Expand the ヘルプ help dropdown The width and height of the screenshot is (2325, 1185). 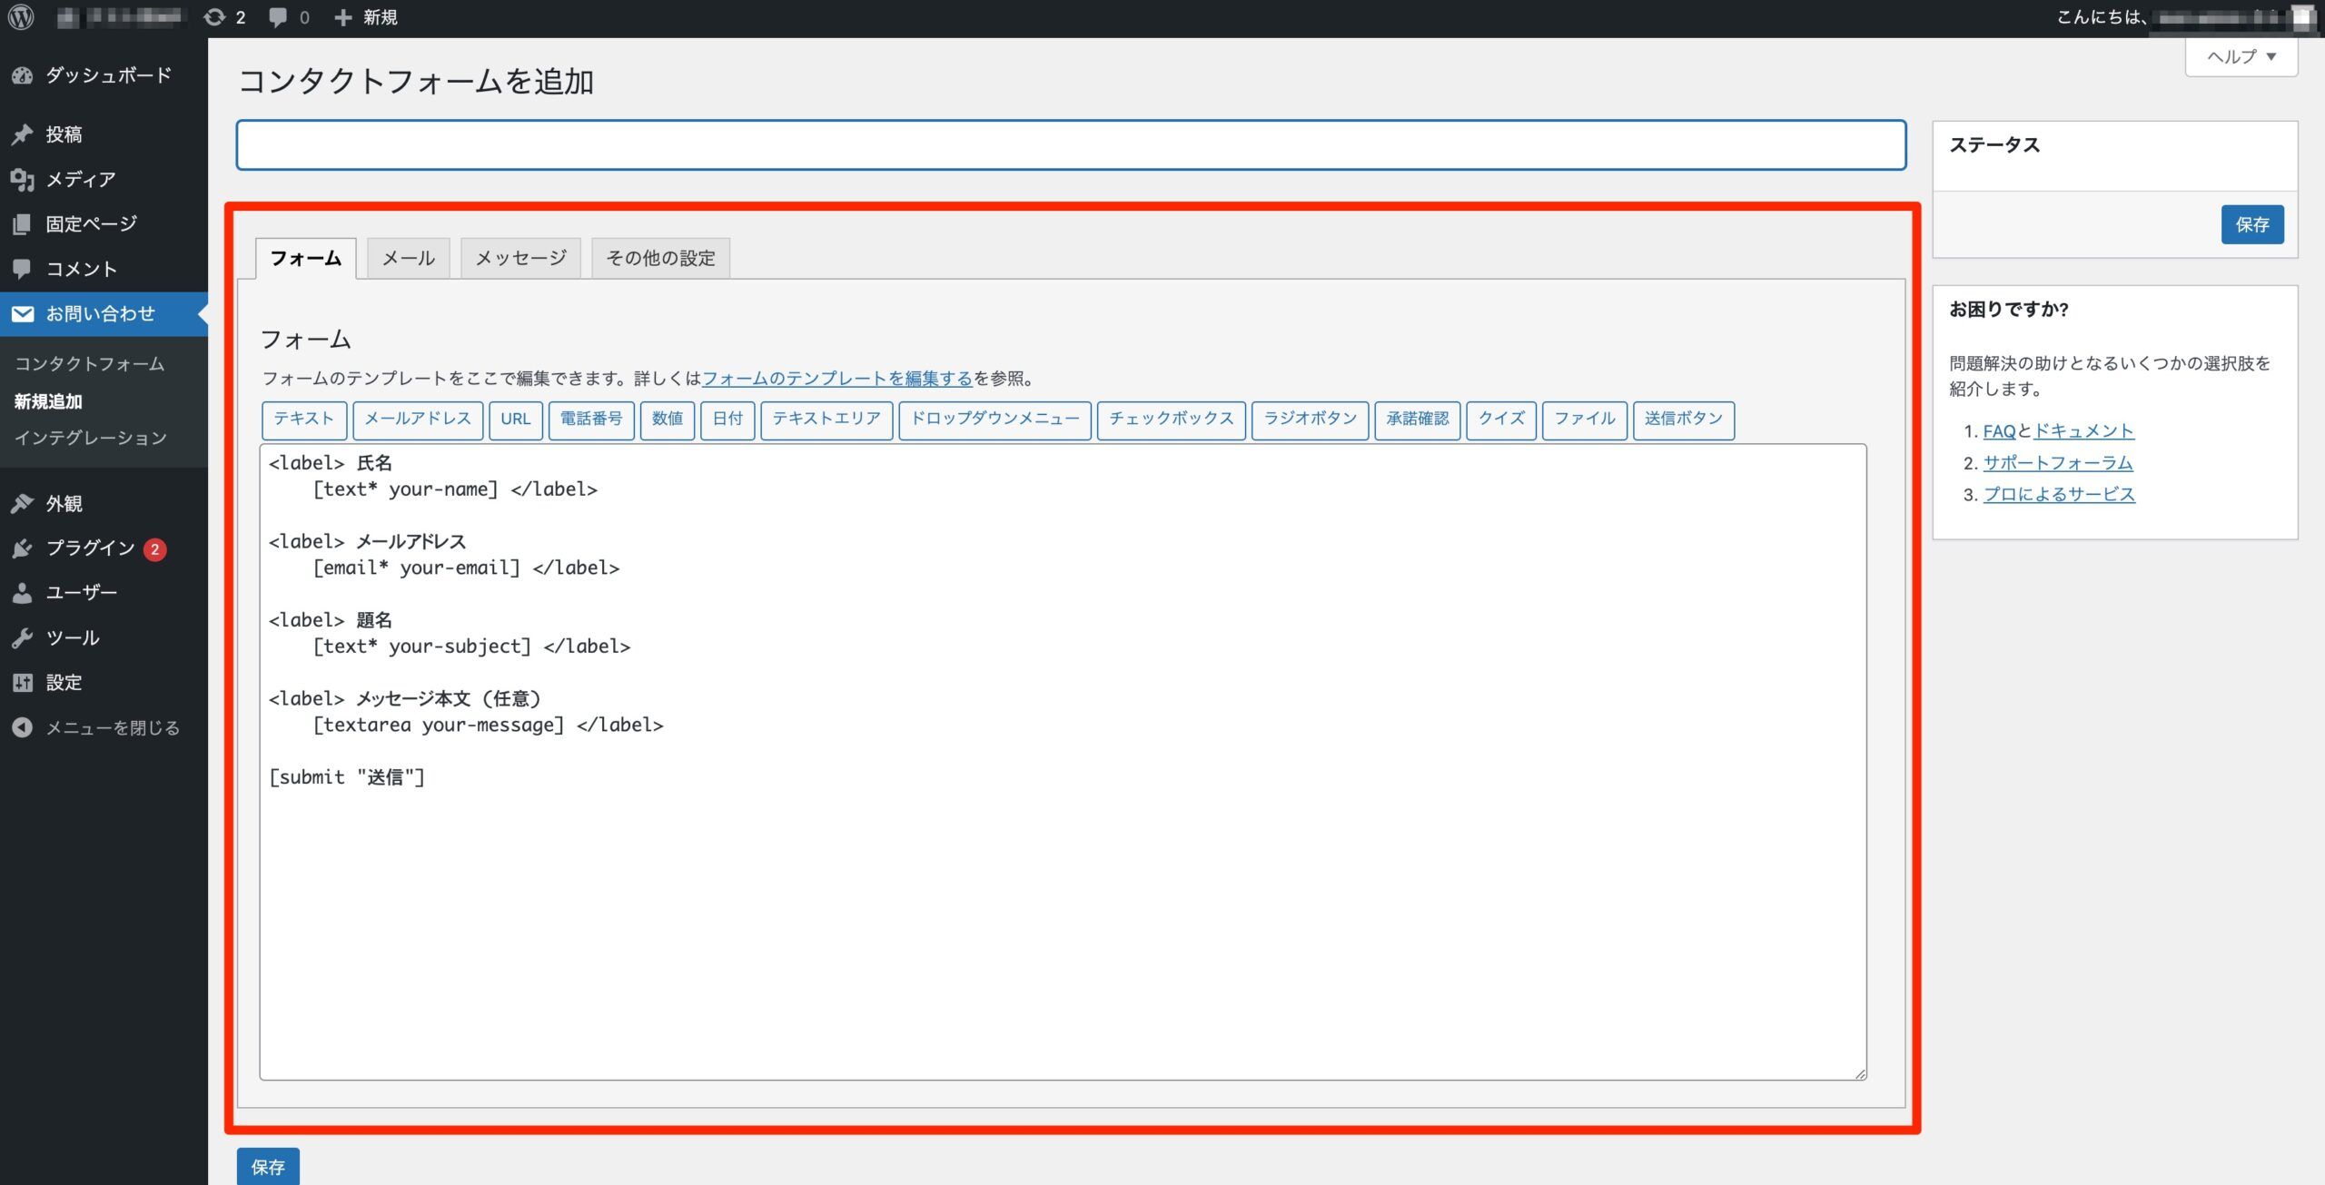tap(2241, 57)
